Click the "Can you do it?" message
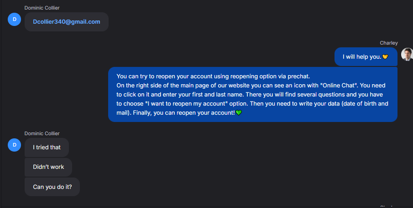This screenshot has width=413, height=208. [52, 187]
